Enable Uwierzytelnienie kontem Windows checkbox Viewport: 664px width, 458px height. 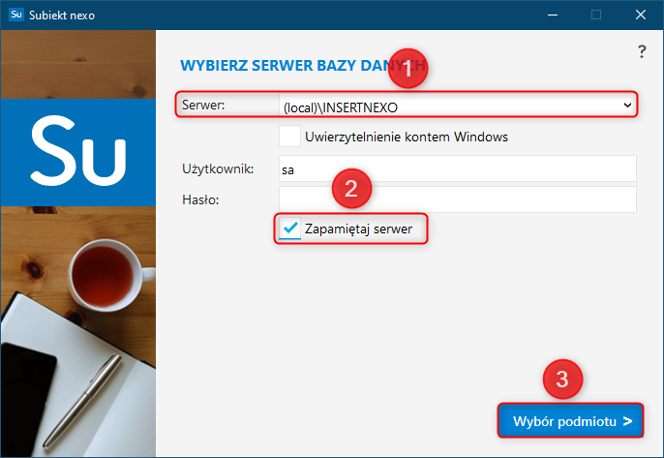[289, 137]
